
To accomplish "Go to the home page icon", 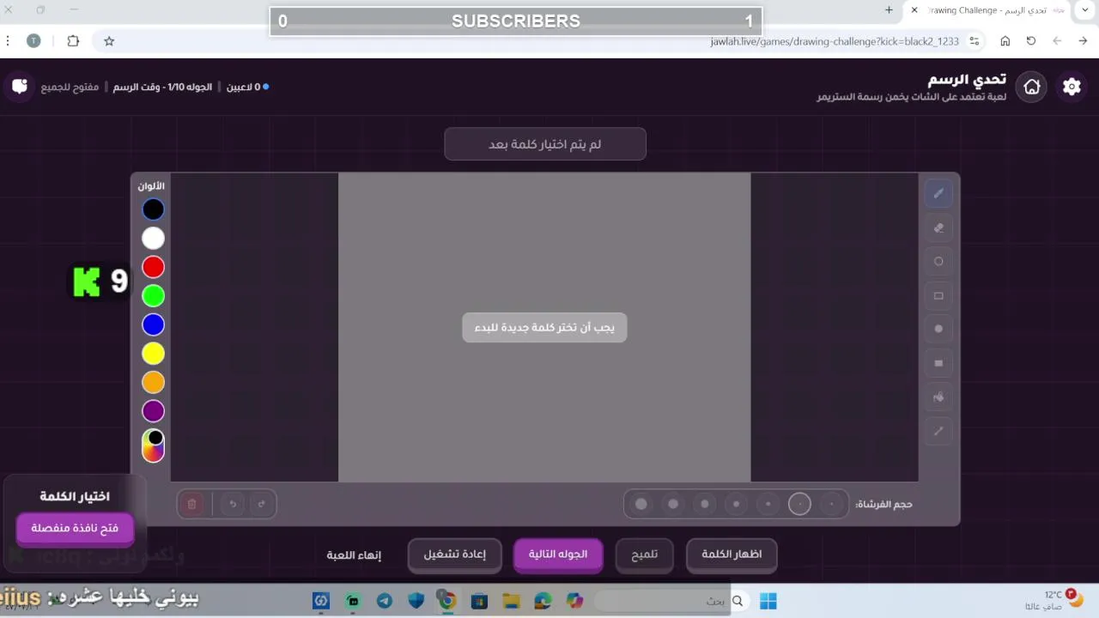I will [1032, 86].
